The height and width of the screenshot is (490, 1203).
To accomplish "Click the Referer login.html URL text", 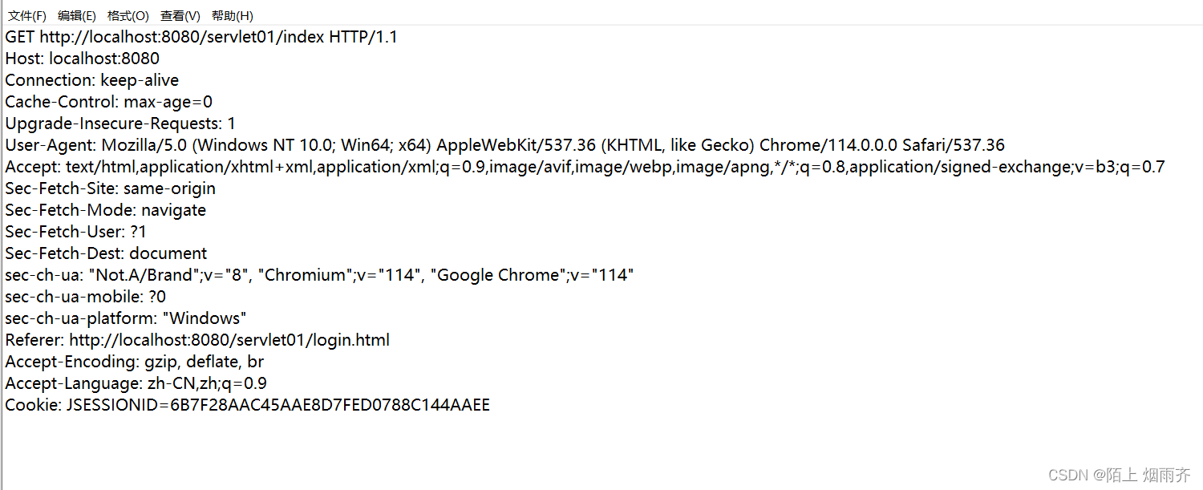I will pos(229,340).
